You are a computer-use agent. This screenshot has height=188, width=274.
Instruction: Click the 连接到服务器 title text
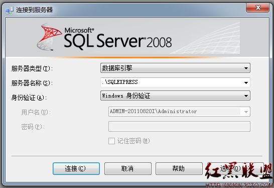coord(35,10)
